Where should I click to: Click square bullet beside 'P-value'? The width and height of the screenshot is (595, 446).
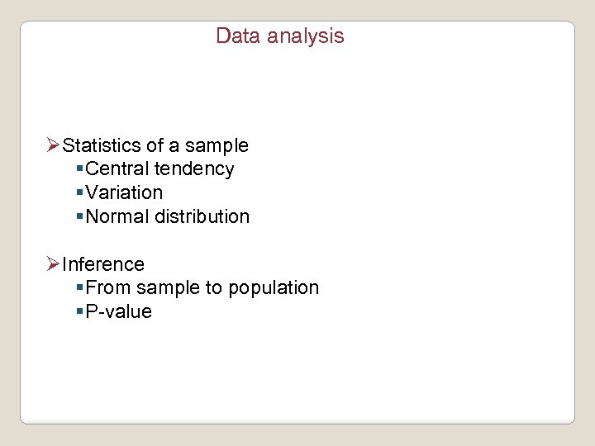pyautogui.click(x=79, y=312)
